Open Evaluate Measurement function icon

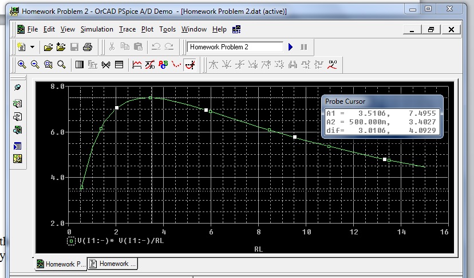click(x=149, y=65)
